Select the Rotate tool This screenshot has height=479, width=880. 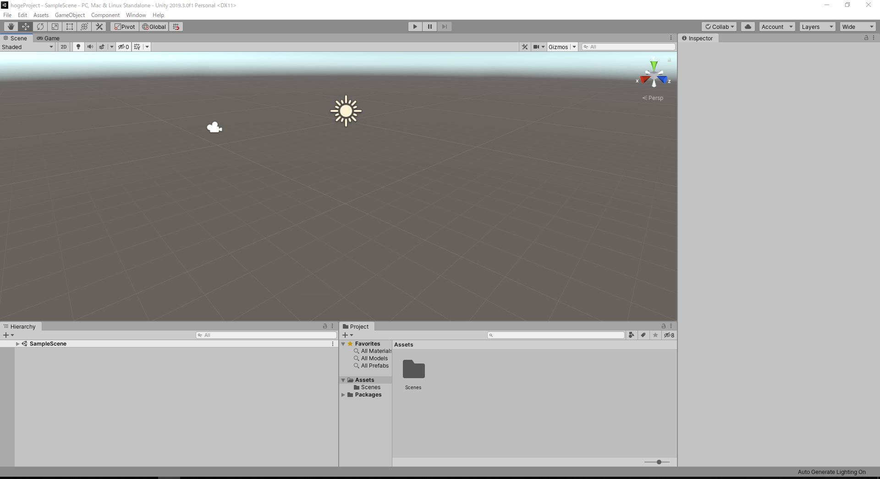(40, 27)
